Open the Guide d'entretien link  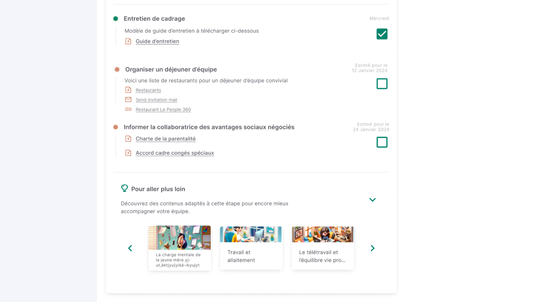click(x=157, y=41)
